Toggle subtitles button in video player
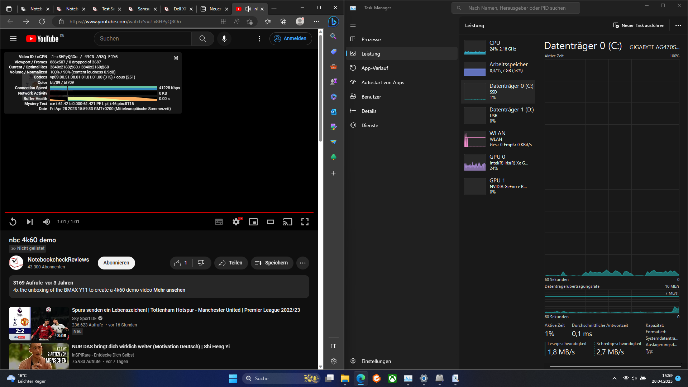This screenshot has height=387, width=688. click(219, 222)
